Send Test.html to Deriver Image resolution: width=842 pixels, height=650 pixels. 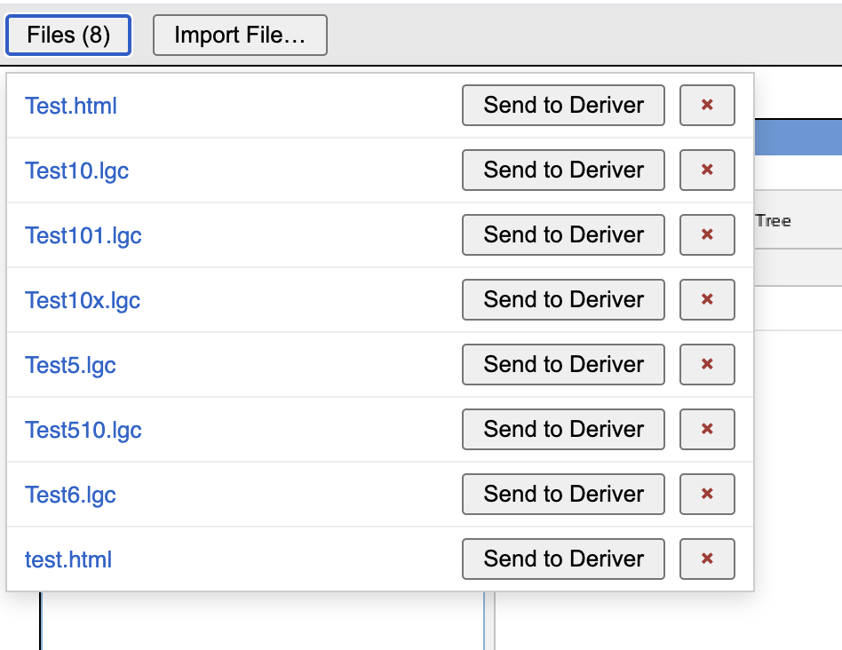click(563, 105)
